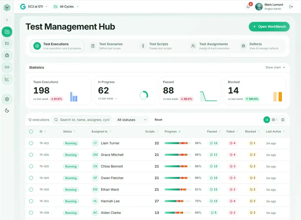
Task: Toggle the select-all header checkbox
Action: tap(31, 132)
